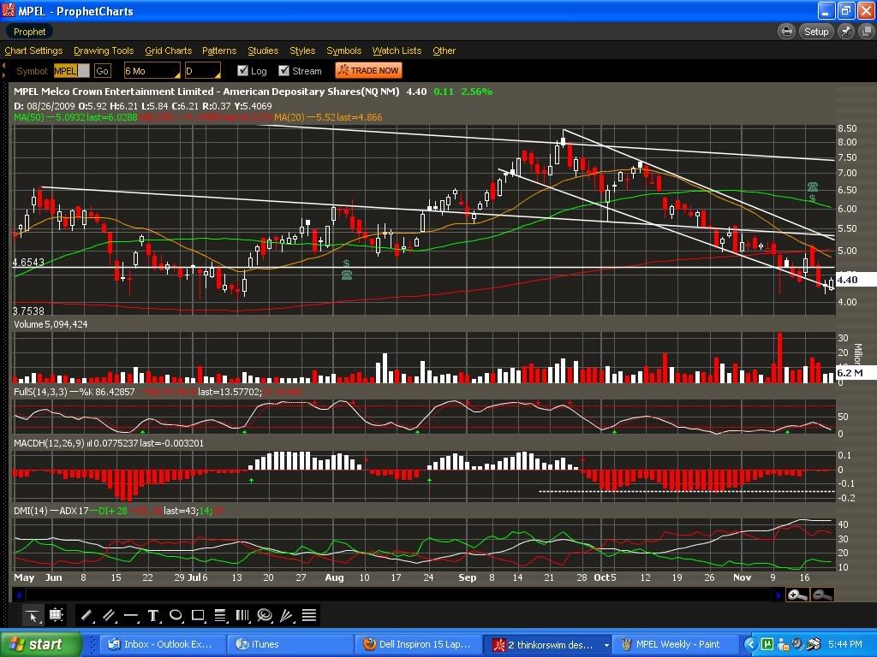Click the pin window icon
This screenshot has height=657, width=877.
tap(845, 32)
